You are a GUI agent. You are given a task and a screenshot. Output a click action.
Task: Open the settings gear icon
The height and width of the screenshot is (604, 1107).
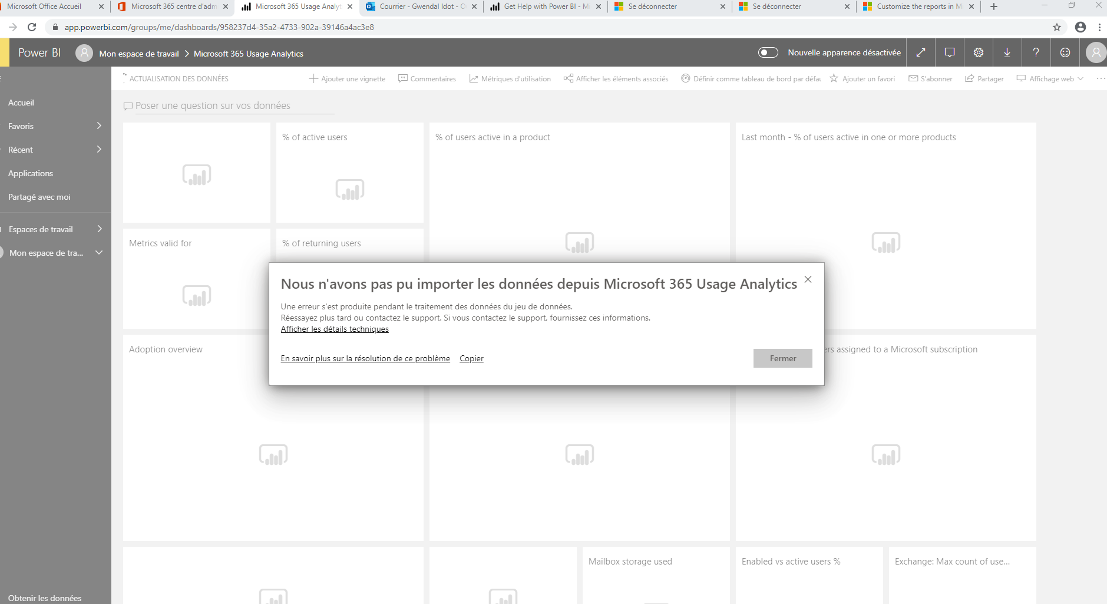(x=979, y=52)
